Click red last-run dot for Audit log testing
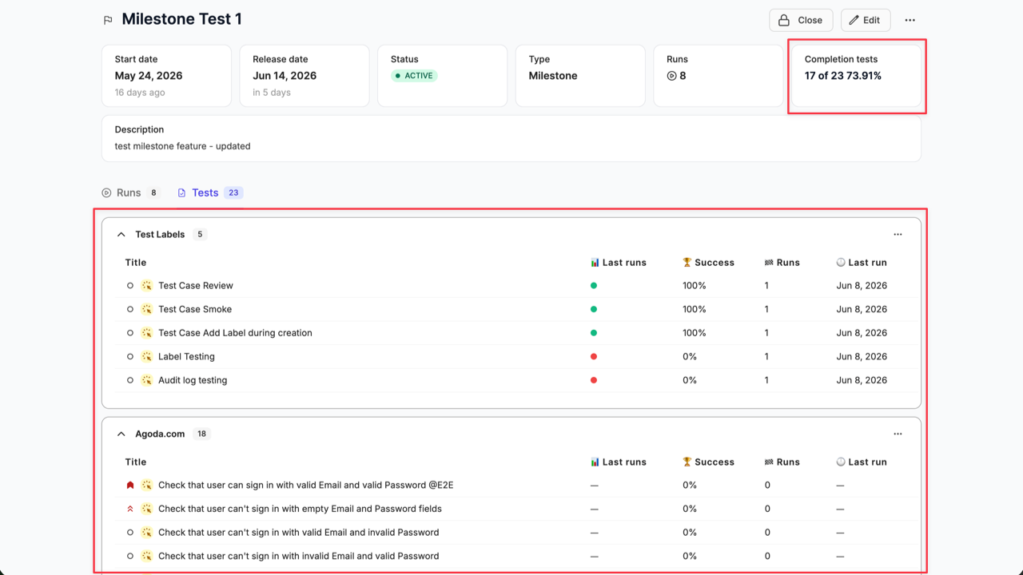 [594, 380]
